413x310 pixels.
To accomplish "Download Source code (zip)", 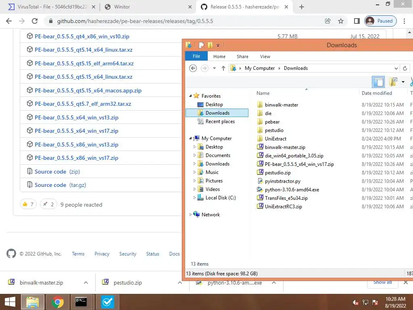I will pyautogui.click(x=57, y=172).
